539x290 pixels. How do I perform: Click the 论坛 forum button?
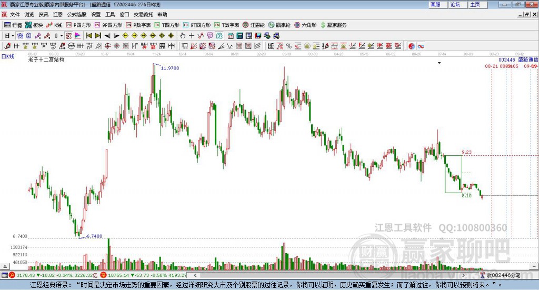tap(457, 4)
